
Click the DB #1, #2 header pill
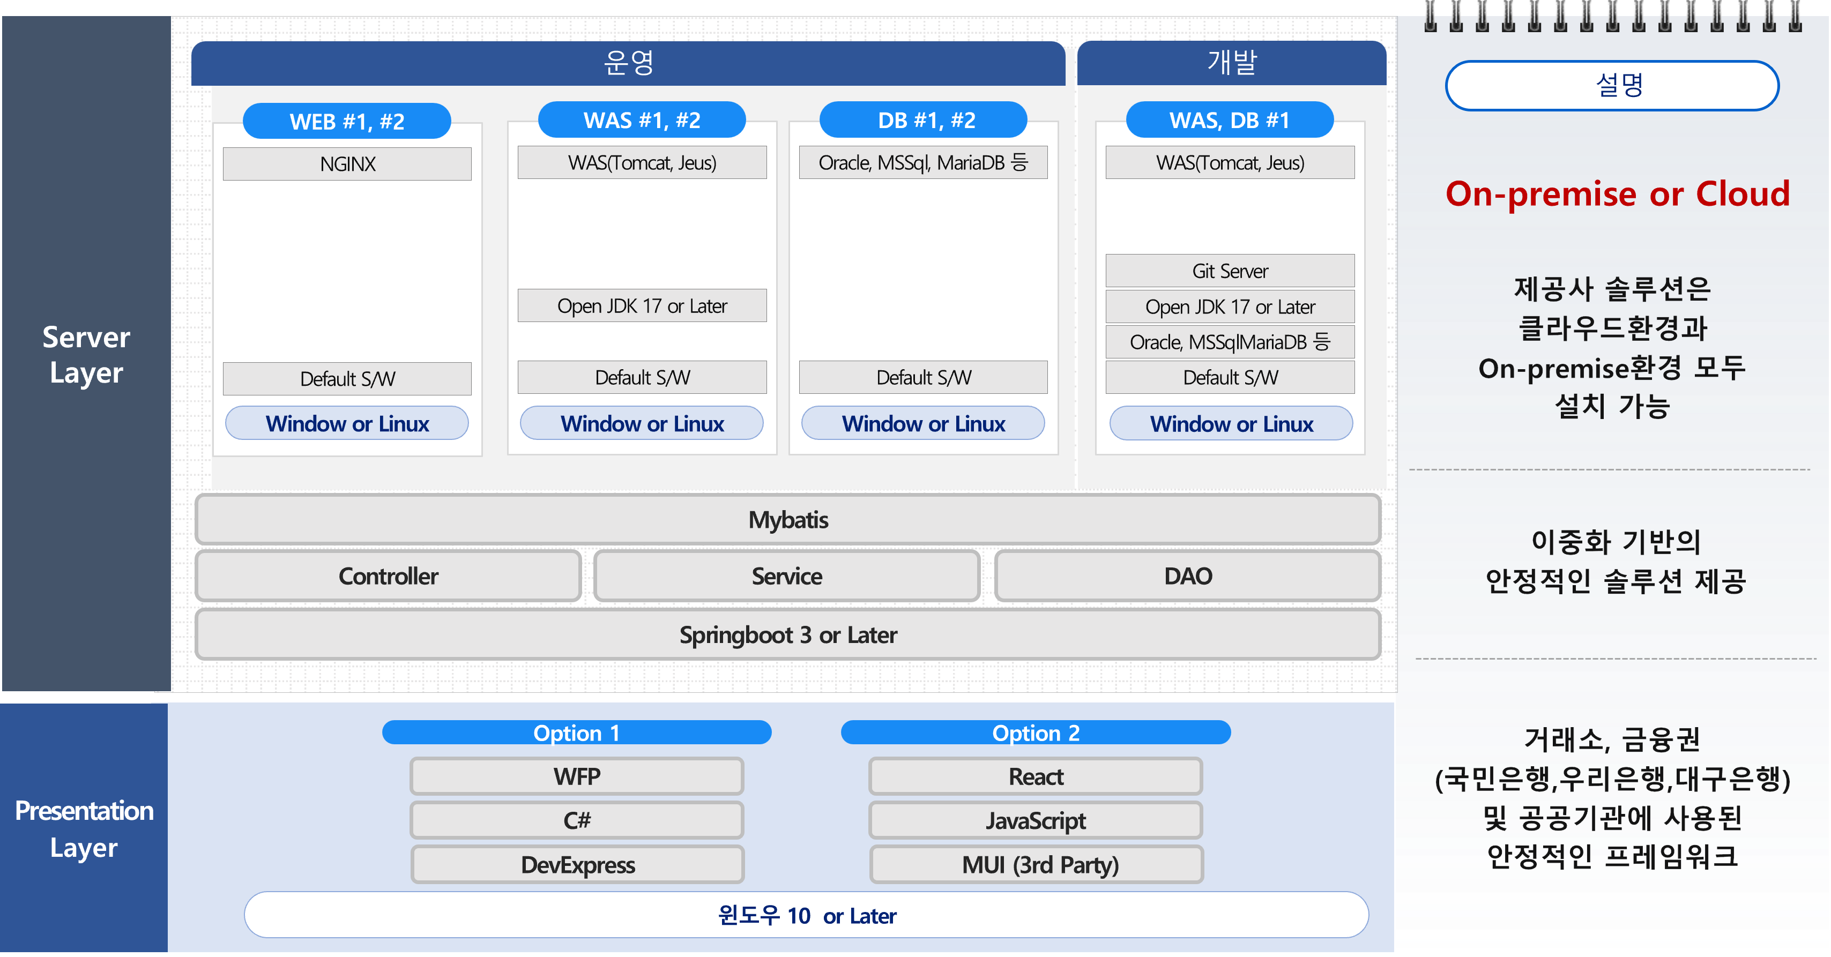tap(924, 120)
